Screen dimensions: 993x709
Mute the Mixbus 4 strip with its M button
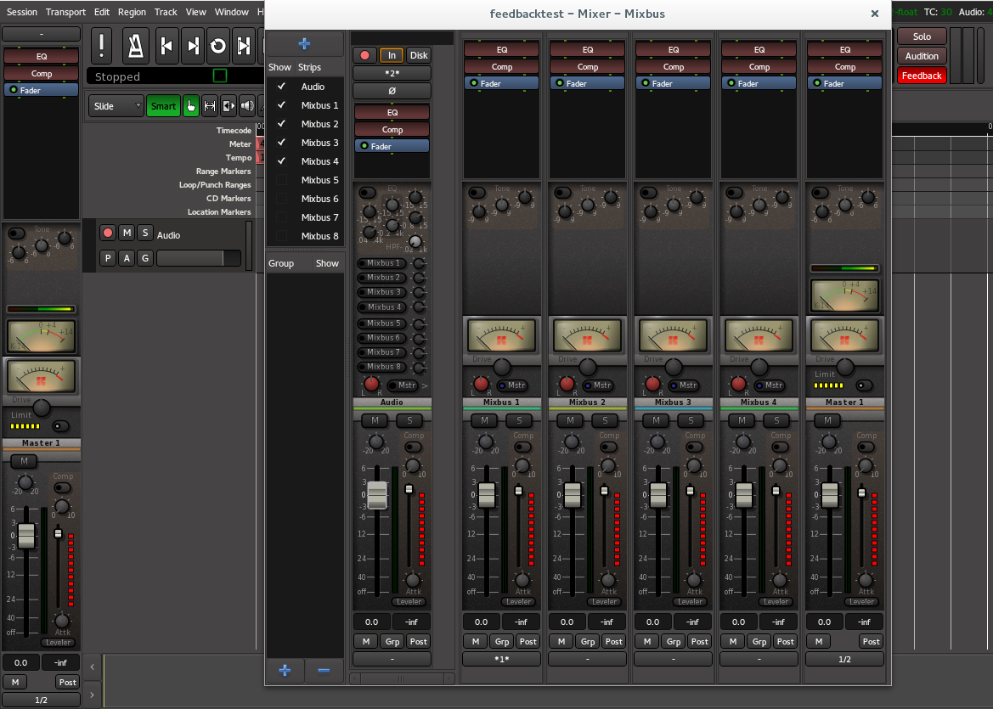click(742, 420)
